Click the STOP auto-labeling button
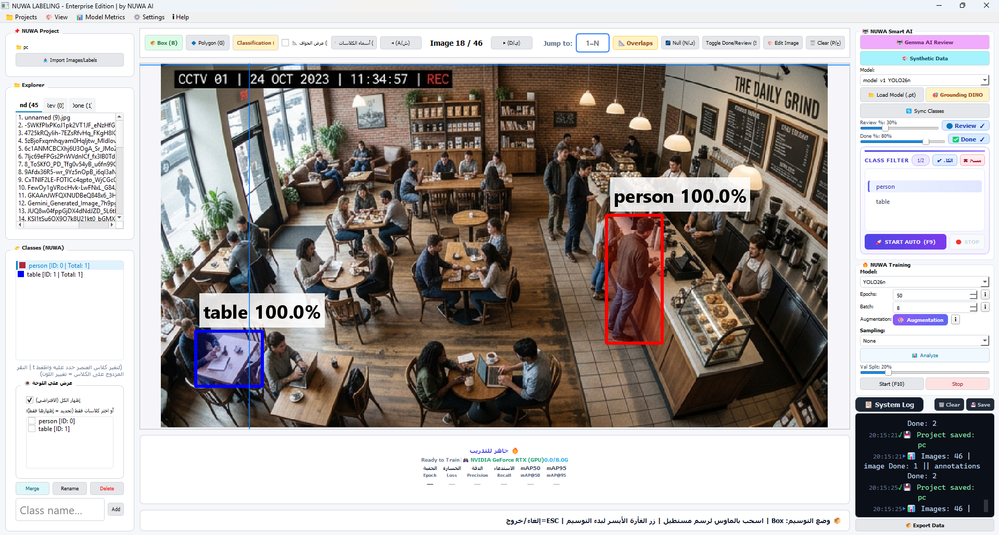The height and width of the screenshot is (535, 999). (x=967, y=242)
